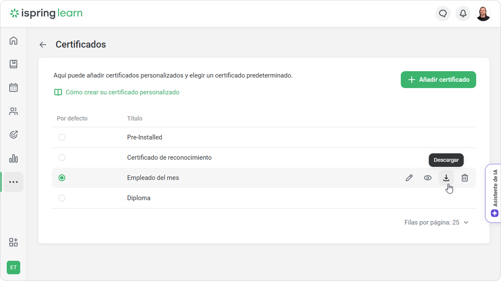The width and height of the screenshot is (501, 281).
Task: Select Diploma as default certificate
Action: (x=62, y=198)
